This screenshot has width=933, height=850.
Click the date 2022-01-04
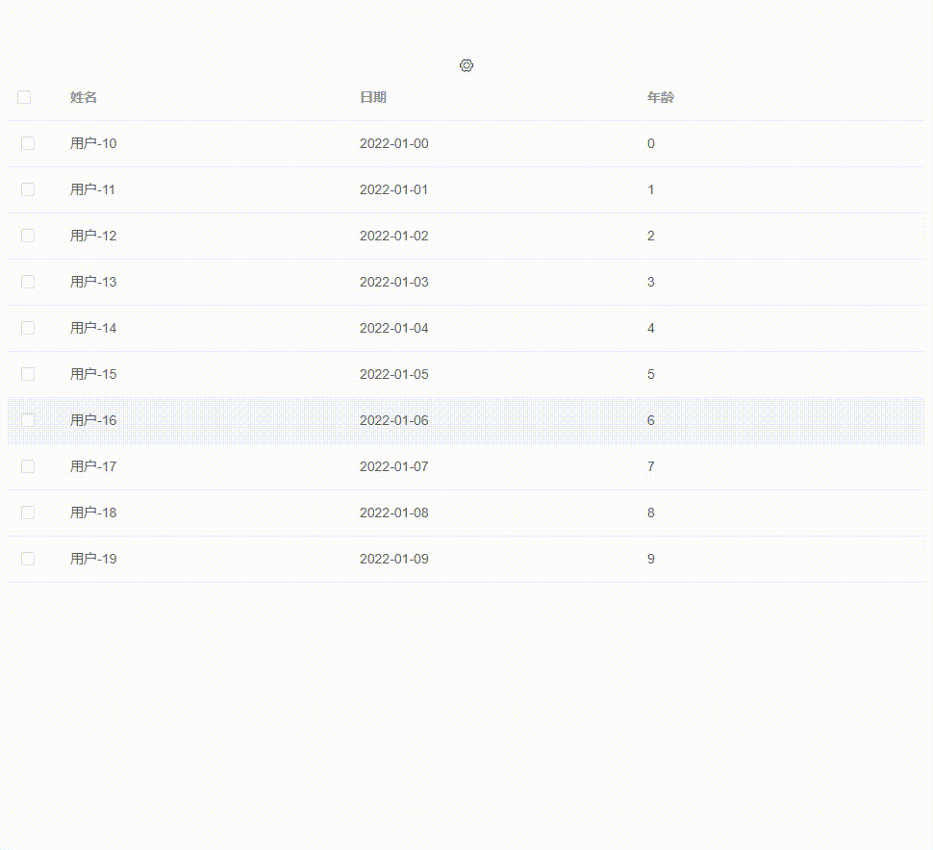pyautogui.click(x=394, y=328)
